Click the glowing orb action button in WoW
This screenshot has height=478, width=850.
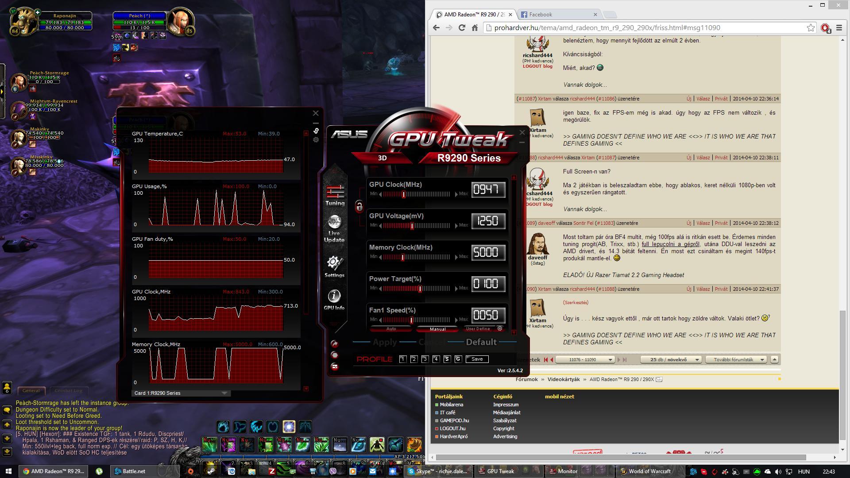click(x=289, y=427)
